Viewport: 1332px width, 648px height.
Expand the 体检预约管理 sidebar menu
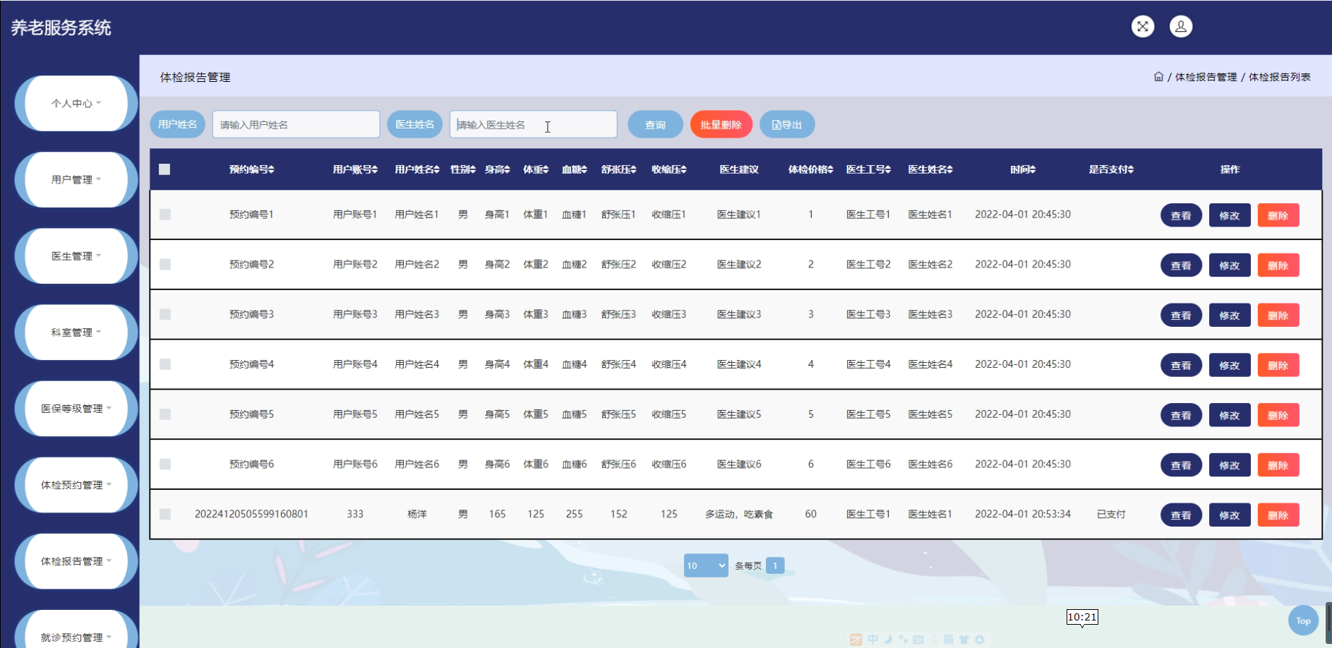click(76, 484)
